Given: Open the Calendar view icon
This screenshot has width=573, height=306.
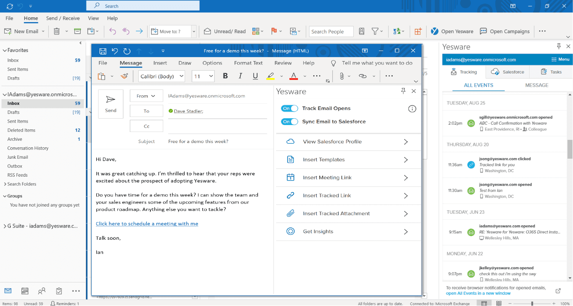Looking at the screenshot, I should tap(25, 291).
